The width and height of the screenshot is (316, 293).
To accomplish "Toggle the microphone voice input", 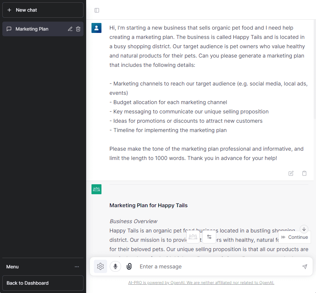I will 115,266.
